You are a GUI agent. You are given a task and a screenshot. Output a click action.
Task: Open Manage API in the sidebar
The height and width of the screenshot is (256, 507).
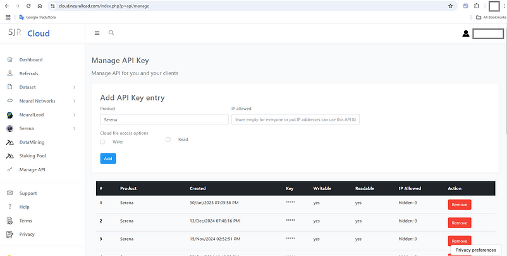[32, 169]
